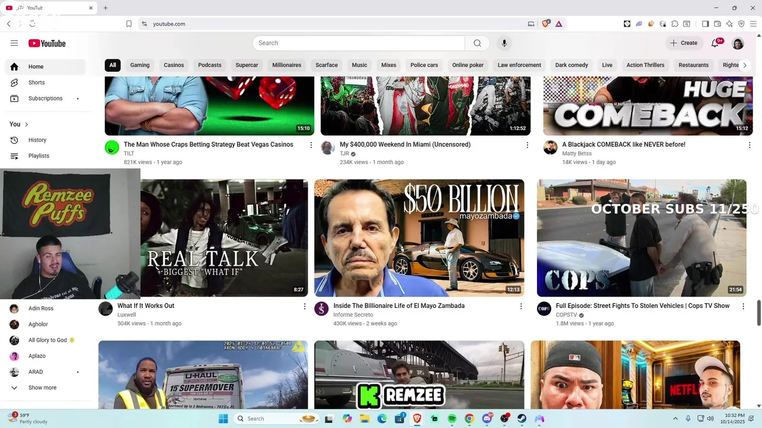The width and height of the screenshot is (762, 428).
Task: Open the COPS October Subs thumbnail
Action: (x=641, y=238)
